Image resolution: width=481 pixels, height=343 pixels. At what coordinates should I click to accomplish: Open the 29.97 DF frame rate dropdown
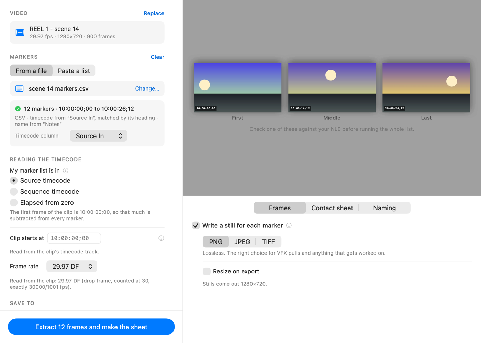pos(72,267)
